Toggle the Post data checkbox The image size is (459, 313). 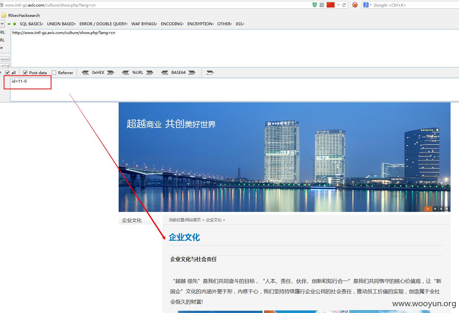25,73
